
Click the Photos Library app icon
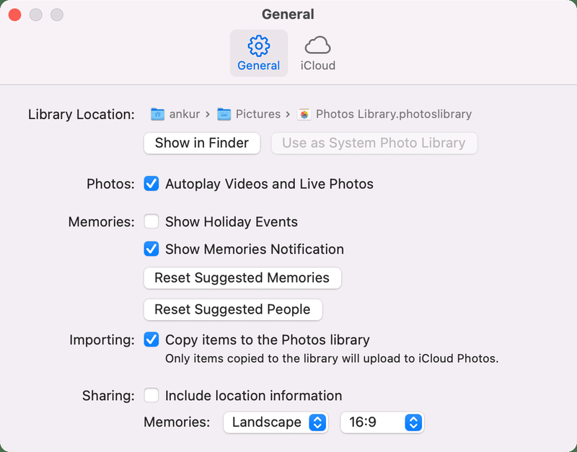coord(304,114)
